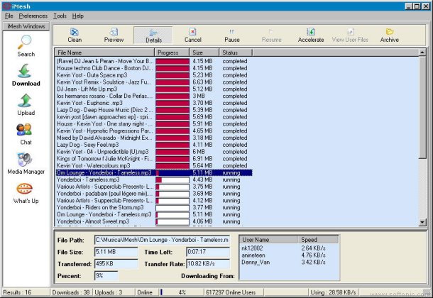
Task: Click the status bar 4% progress indicator
Action: [x=181, y=292]
